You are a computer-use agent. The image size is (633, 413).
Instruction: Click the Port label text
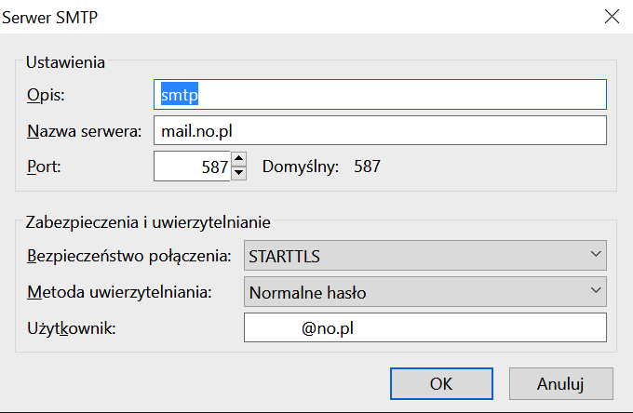(x=43, y=167)
